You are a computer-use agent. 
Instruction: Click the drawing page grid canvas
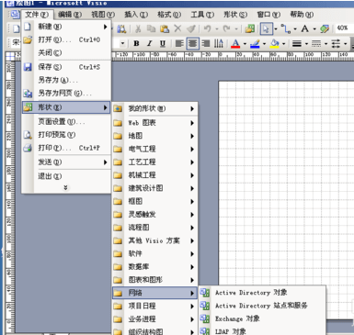coord(286,184)
